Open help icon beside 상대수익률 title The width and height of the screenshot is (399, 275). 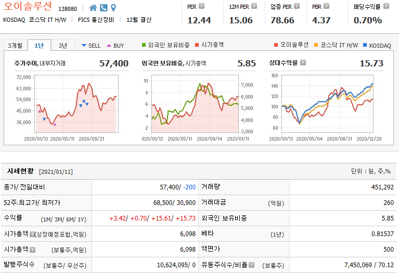pyautogui.click(x=303, y=63)
